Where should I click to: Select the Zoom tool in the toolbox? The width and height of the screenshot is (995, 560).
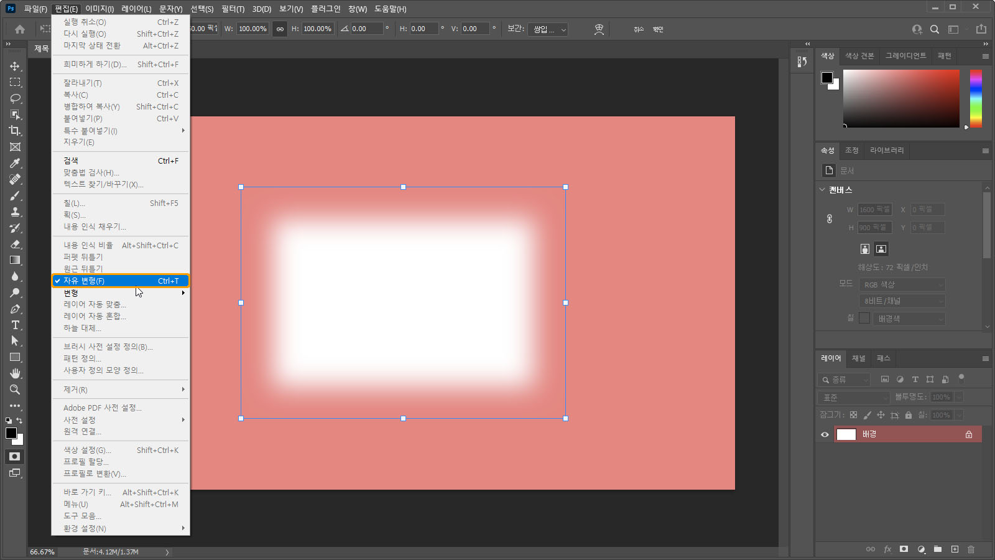15,390
